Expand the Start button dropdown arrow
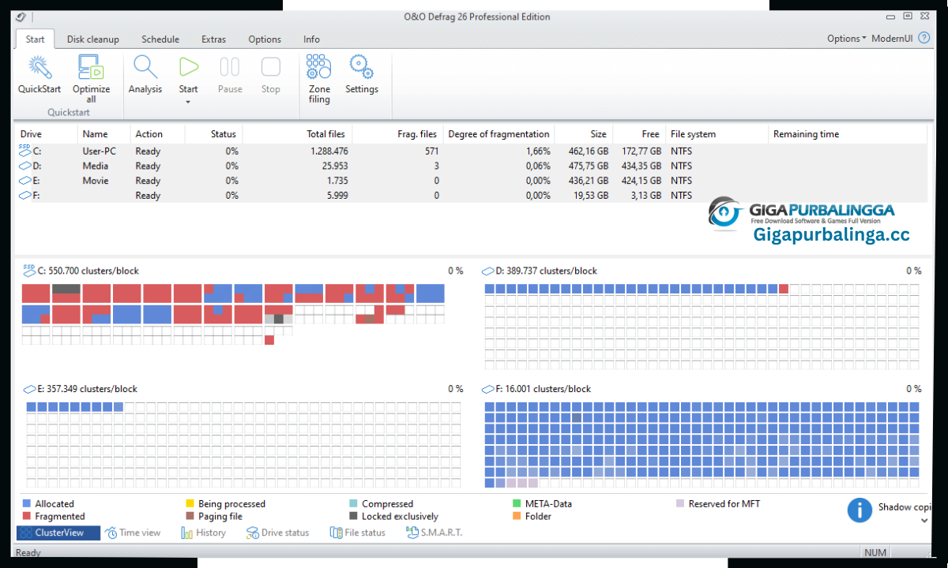Image resolution: width=948 pixels, height=568 pixels. click(x=188, y=102)
